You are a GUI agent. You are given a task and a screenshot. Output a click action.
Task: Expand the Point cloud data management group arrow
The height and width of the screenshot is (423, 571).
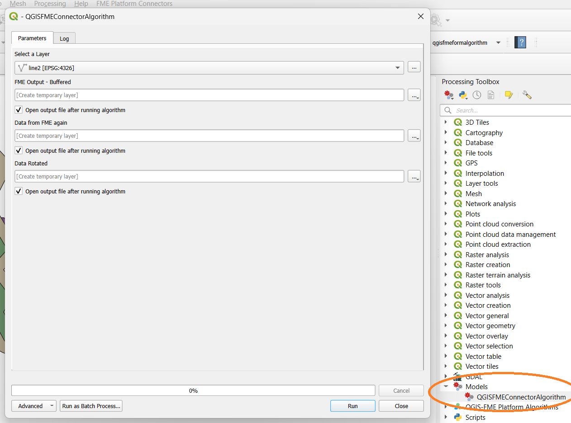pos(446,235)
